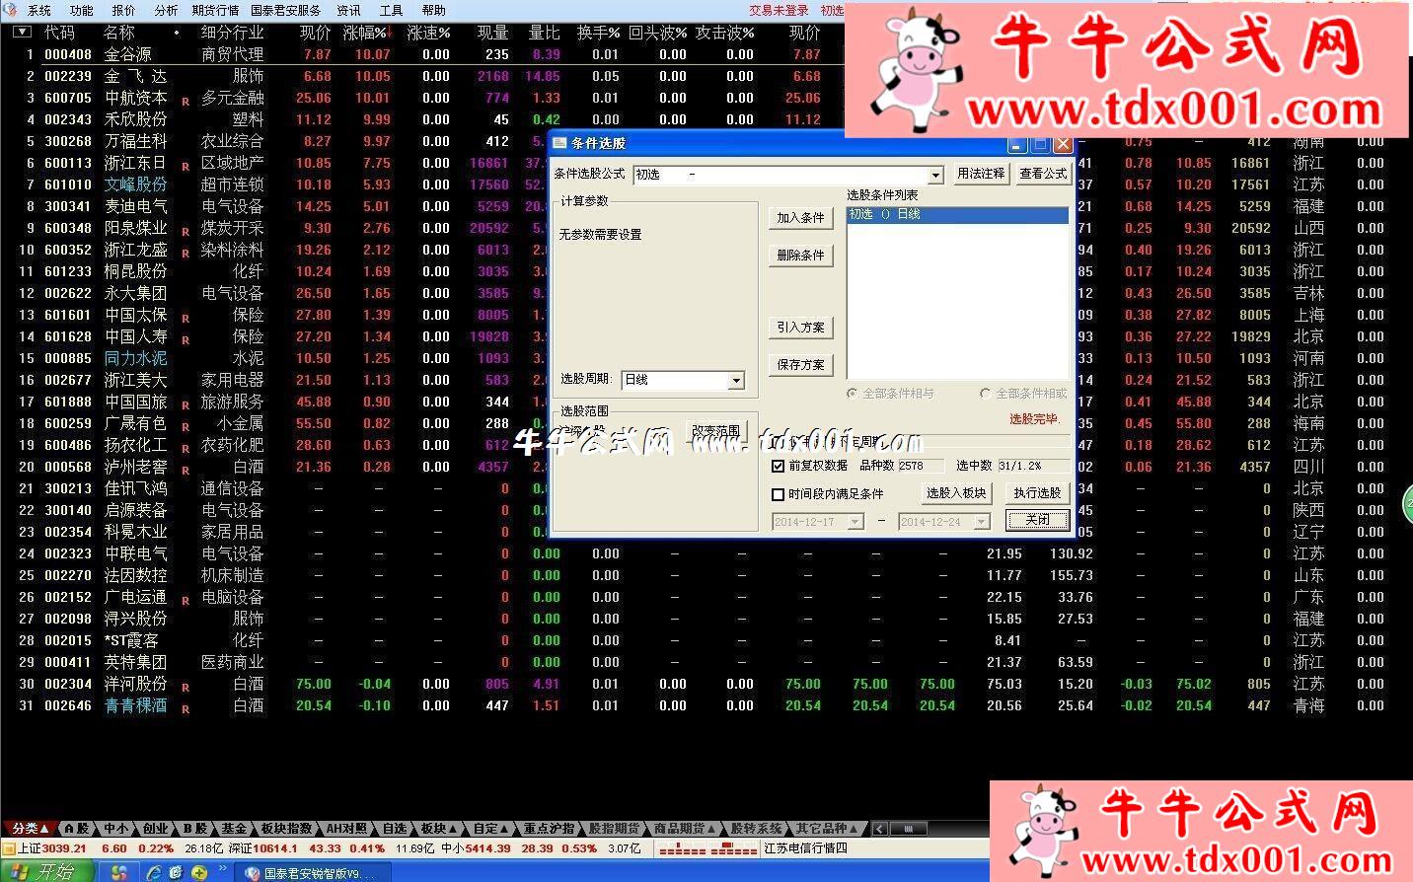
Task: Click the 条件选股 dialog title icon
Action: click(x=560, y=143)
